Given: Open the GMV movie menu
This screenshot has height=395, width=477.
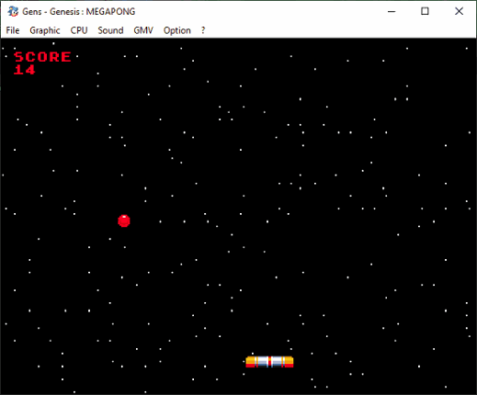Looking at the screenshot, I should pos(143,30).
